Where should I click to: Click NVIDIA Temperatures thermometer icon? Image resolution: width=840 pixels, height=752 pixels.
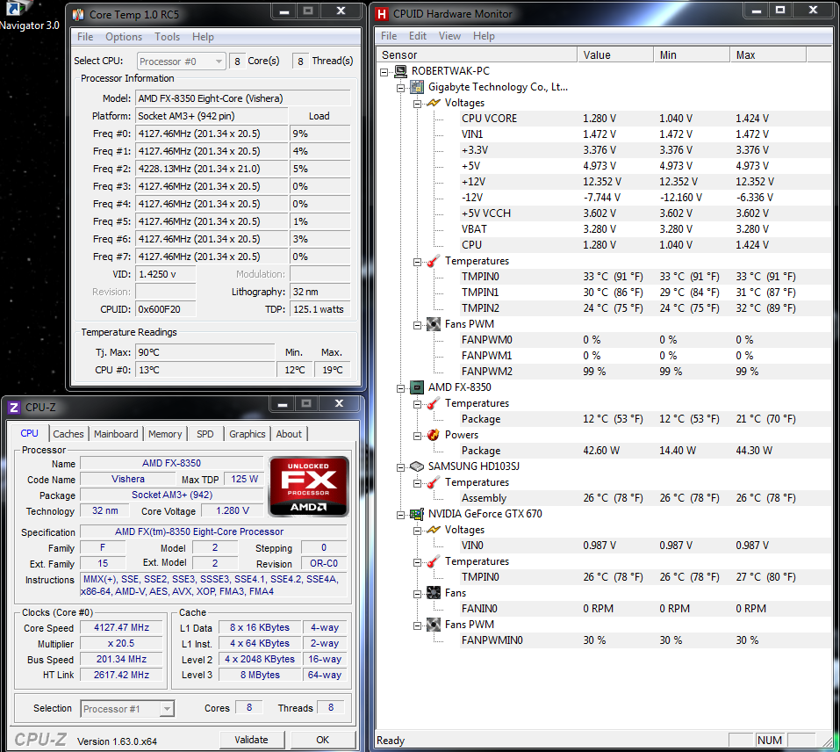[x=433, y=561]
